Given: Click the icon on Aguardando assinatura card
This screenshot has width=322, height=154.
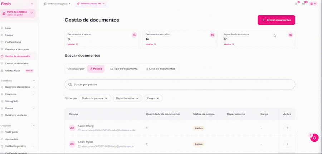Looking at the screenshot, I should (291, 35).
